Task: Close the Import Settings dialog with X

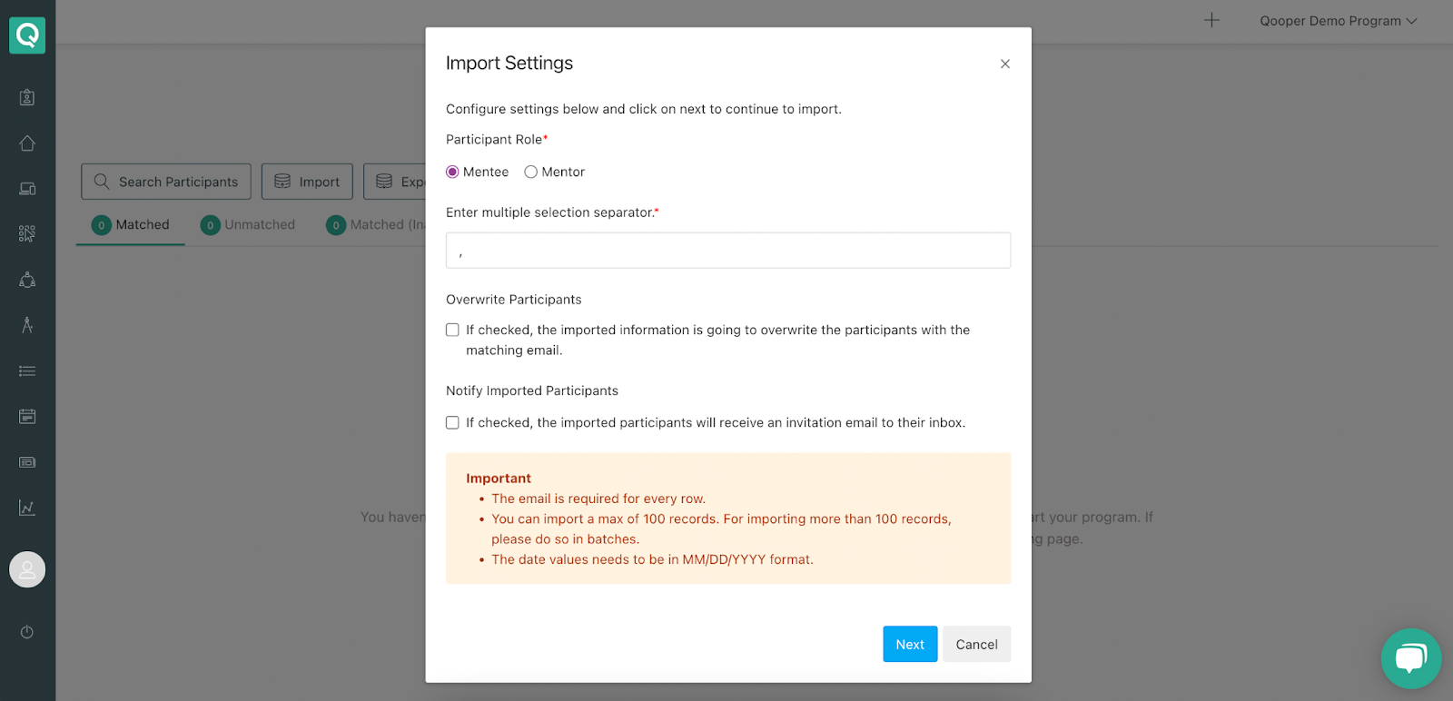Action: point(1005,64)
